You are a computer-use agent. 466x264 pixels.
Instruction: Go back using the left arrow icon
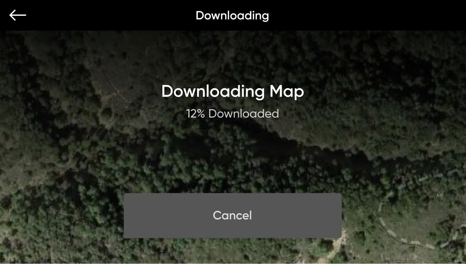coord(18,15)
